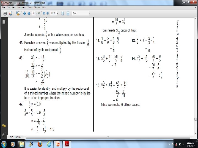Launch Firefox from the taskbar
Viewport: 198px width, 148px height.
click(x=40, y=144)
